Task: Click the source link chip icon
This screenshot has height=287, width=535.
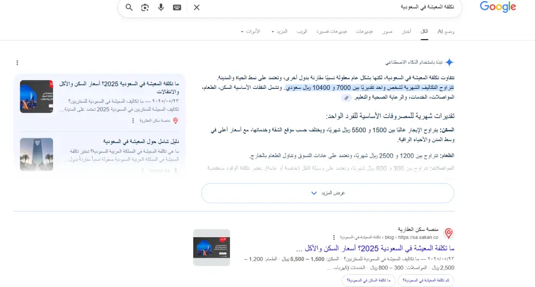Action: coord(346,97)
